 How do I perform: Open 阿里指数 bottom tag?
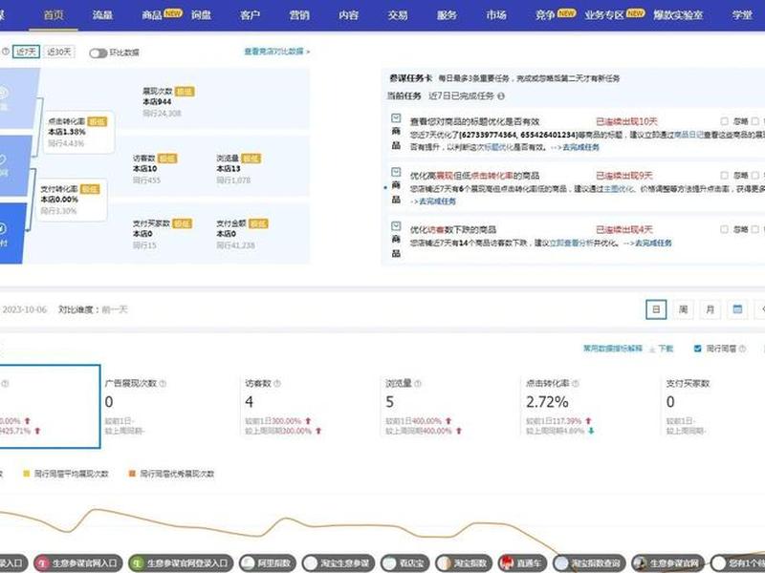point(269,563)
